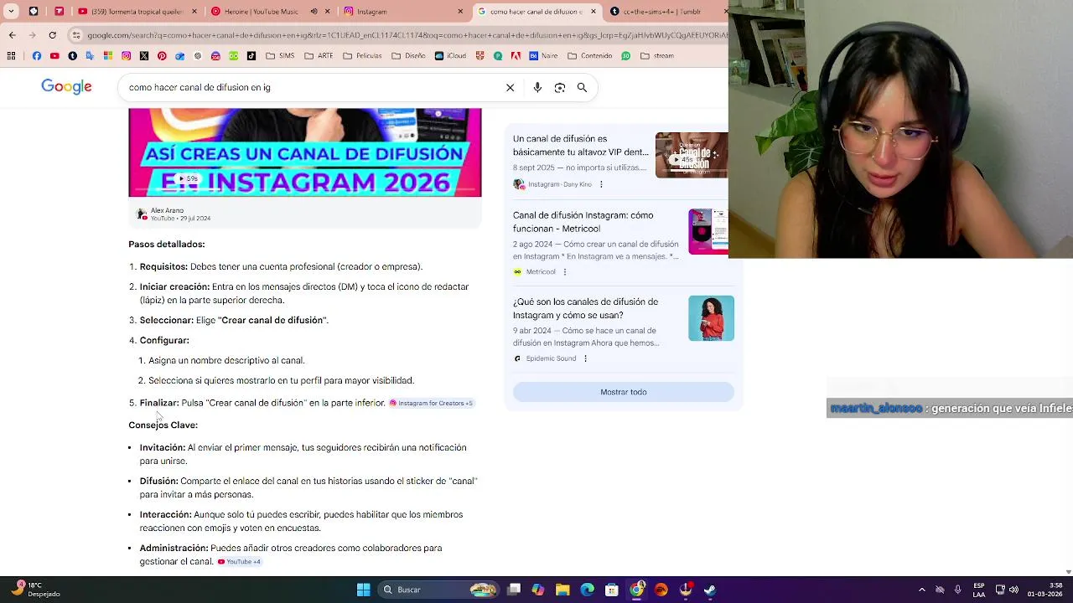Open the ARTE bookmarks folder
This screenshot has height=603, width=1073.
[x=319, y=56]
